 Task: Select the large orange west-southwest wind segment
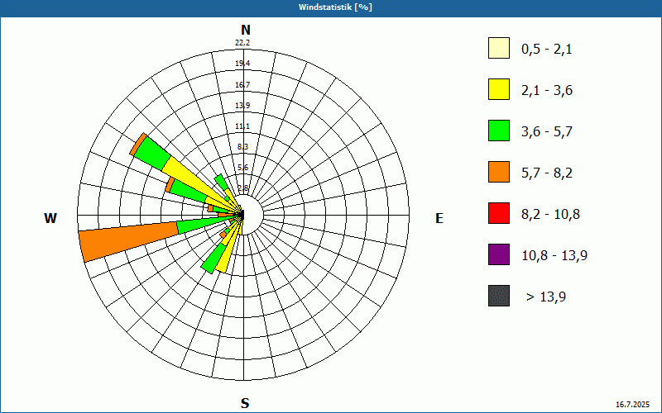click(x=129, y=241)
